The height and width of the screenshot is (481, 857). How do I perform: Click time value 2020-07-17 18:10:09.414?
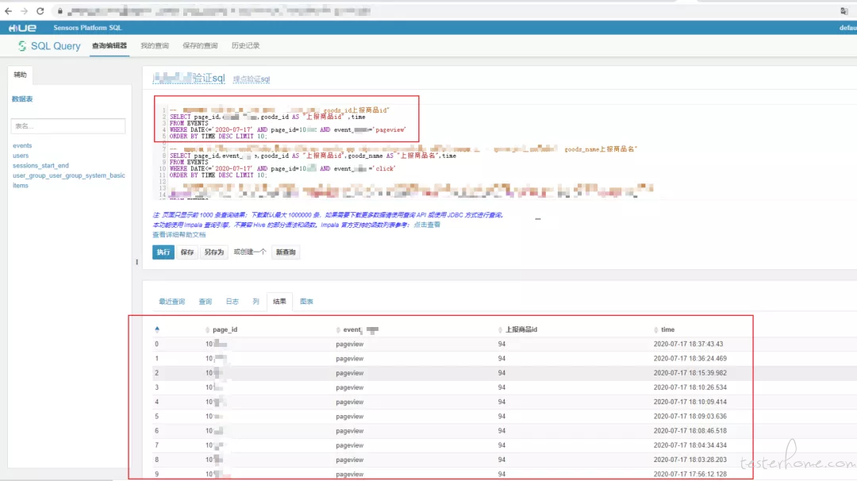[x=690, y=402]
